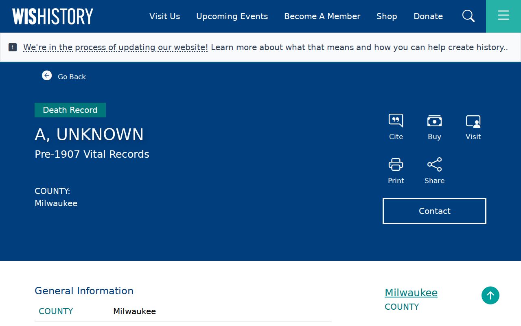Select Become A Member in navigation
Screen dimensions: 521x326
tap(322, 16)
